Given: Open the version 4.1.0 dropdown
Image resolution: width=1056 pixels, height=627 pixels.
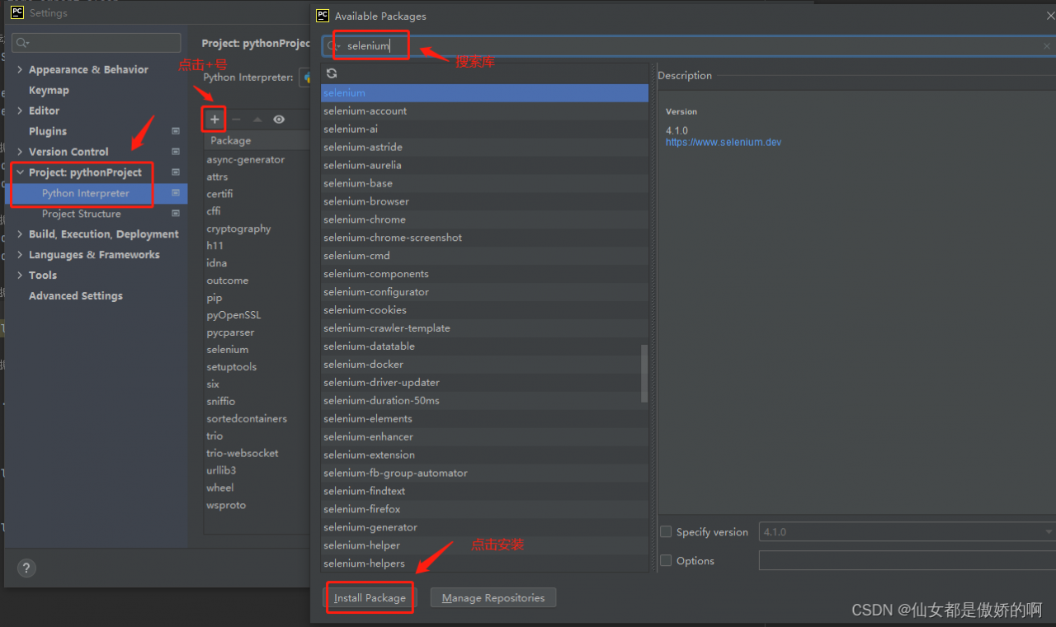Looking at the screenshot, I should (1049, 532).
